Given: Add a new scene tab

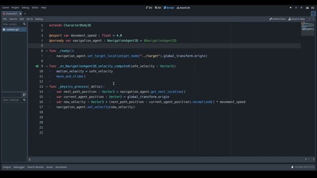Looking at the screenshot, I should [x=25, y=14].
